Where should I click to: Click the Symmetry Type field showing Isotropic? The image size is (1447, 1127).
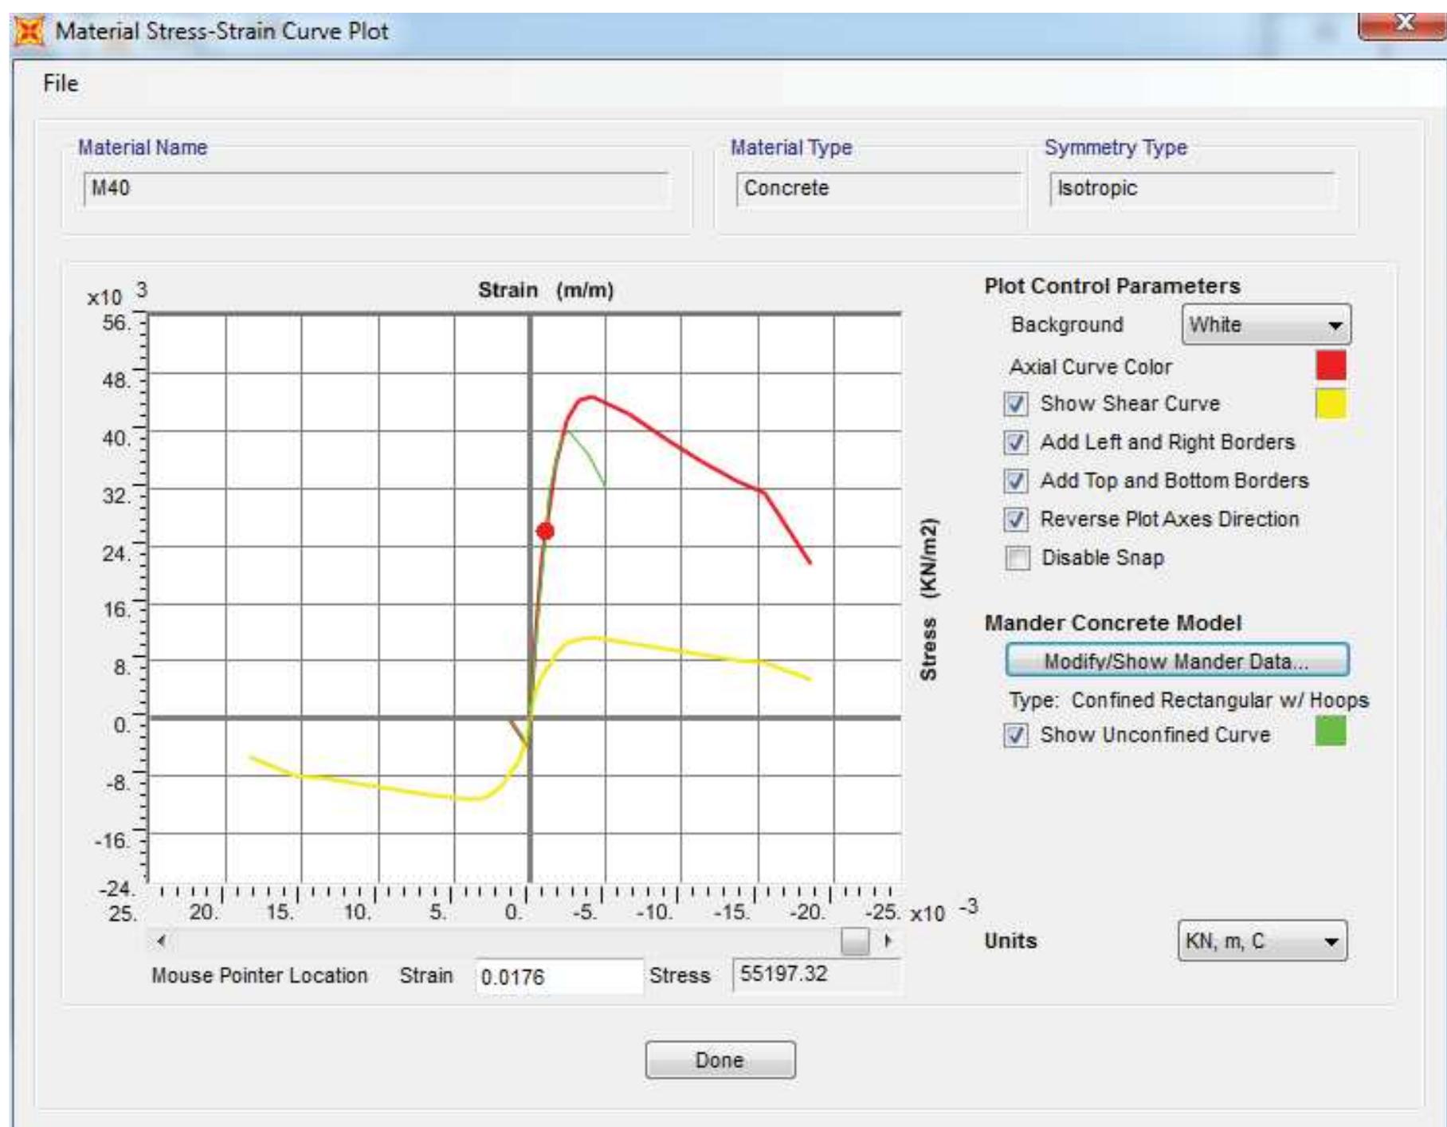pyautogui.click(x=1192, y=189)
